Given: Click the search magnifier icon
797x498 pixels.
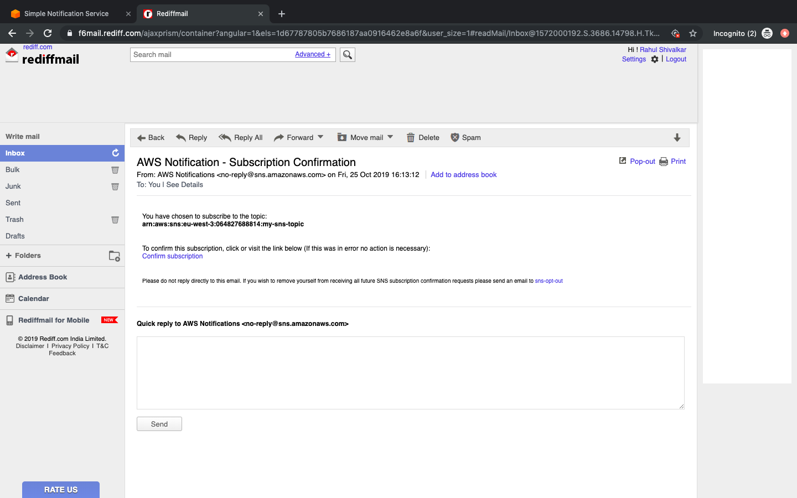Looking at the screenshot, I should [347, 54].
